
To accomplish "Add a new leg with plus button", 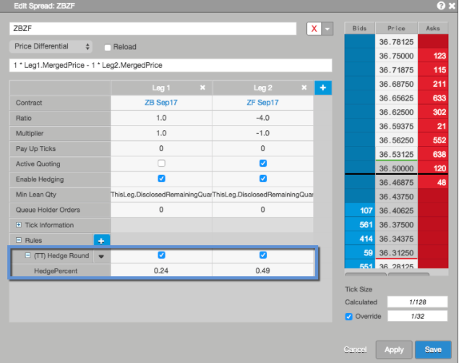I will click(323, 87).
